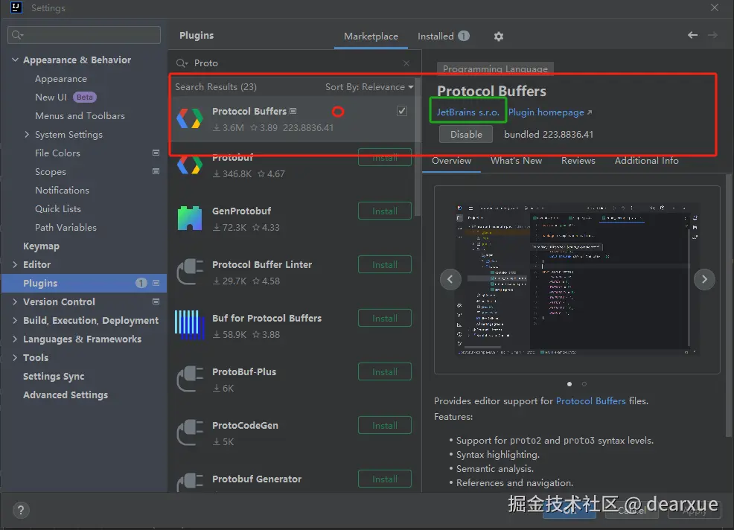734x530 pixels.
Task: Clear the Proto search with the X icon
Action: [x=406, y=63]
